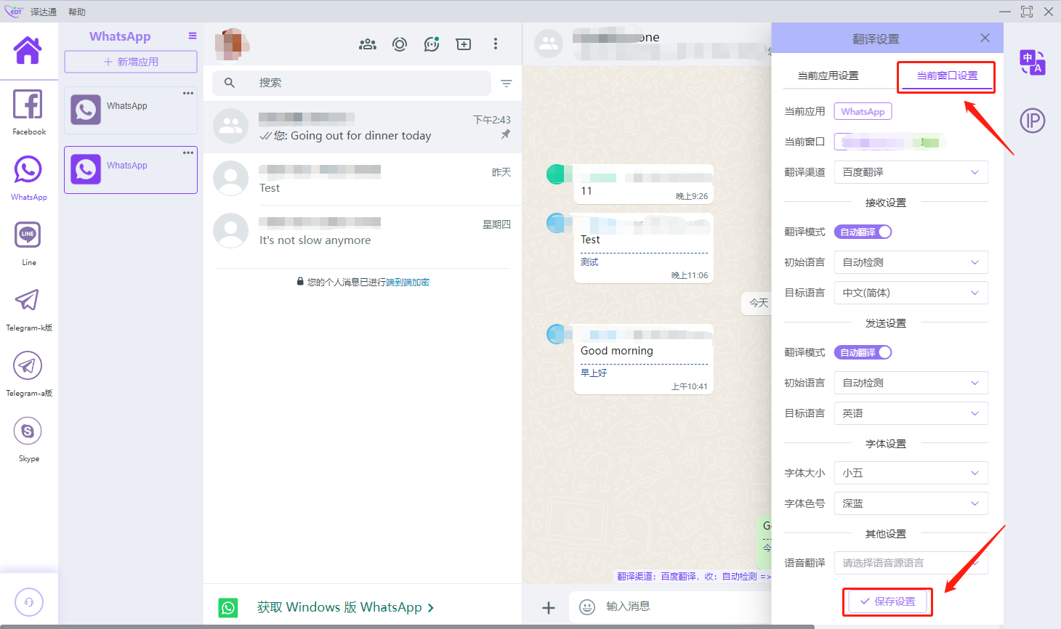Open WhatsApp communities icon
The image size is (1061, 629).
coord(368,44)
